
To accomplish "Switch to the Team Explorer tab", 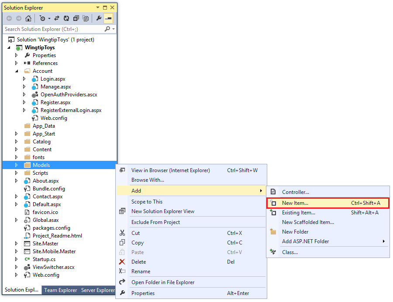I will pos(60,289).
